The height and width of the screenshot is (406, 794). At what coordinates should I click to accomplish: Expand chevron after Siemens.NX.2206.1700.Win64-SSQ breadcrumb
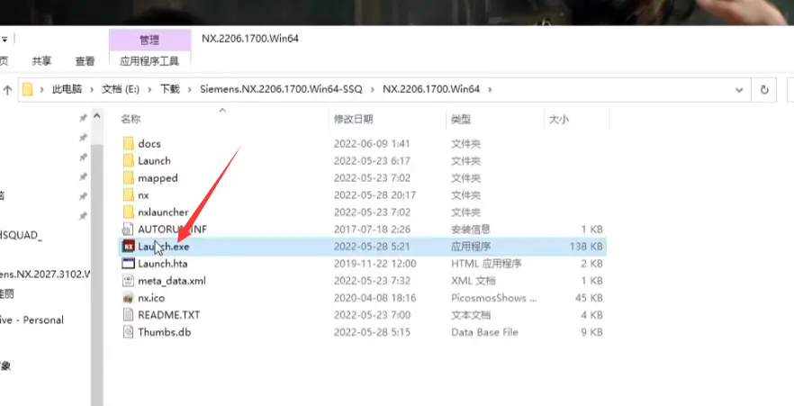pyautogui.click(x=372, y=90)
